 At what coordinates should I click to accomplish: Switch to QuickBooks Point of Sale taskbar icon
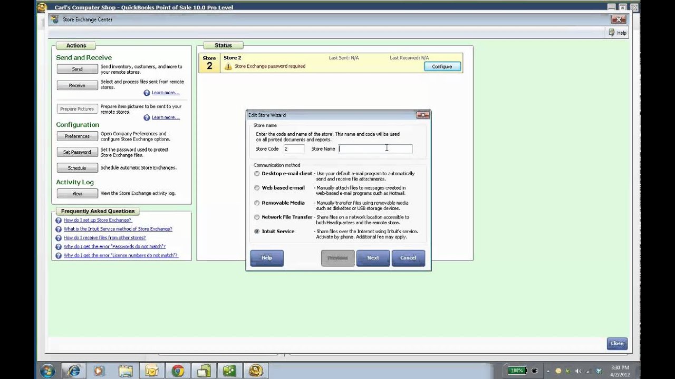click(x=256, y=371)
